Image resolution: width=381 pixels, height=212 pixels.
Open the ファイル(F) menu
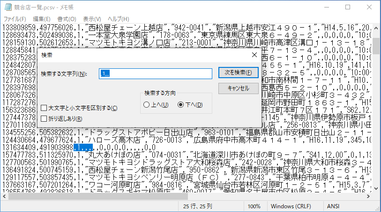(15, 19)
